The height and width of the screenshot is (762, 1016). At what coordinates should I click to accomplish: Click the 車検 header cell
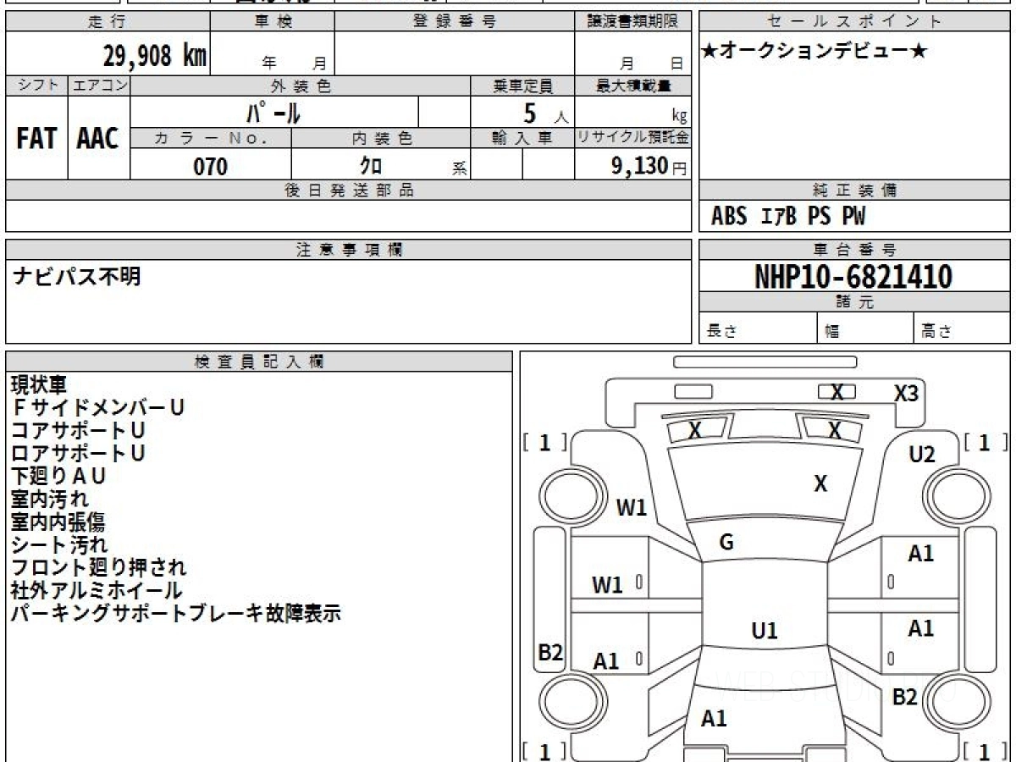273,22
